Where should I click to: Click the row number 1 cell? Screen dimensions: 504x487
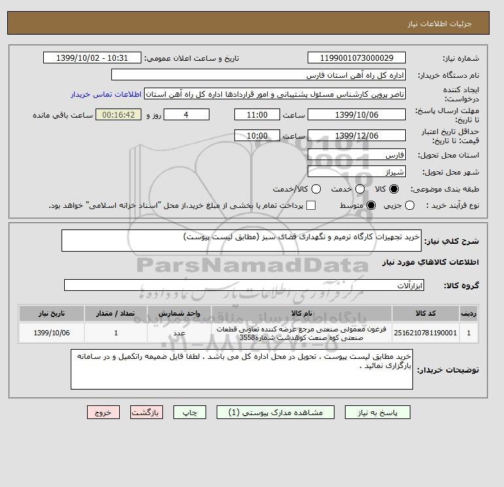[469, 333]
